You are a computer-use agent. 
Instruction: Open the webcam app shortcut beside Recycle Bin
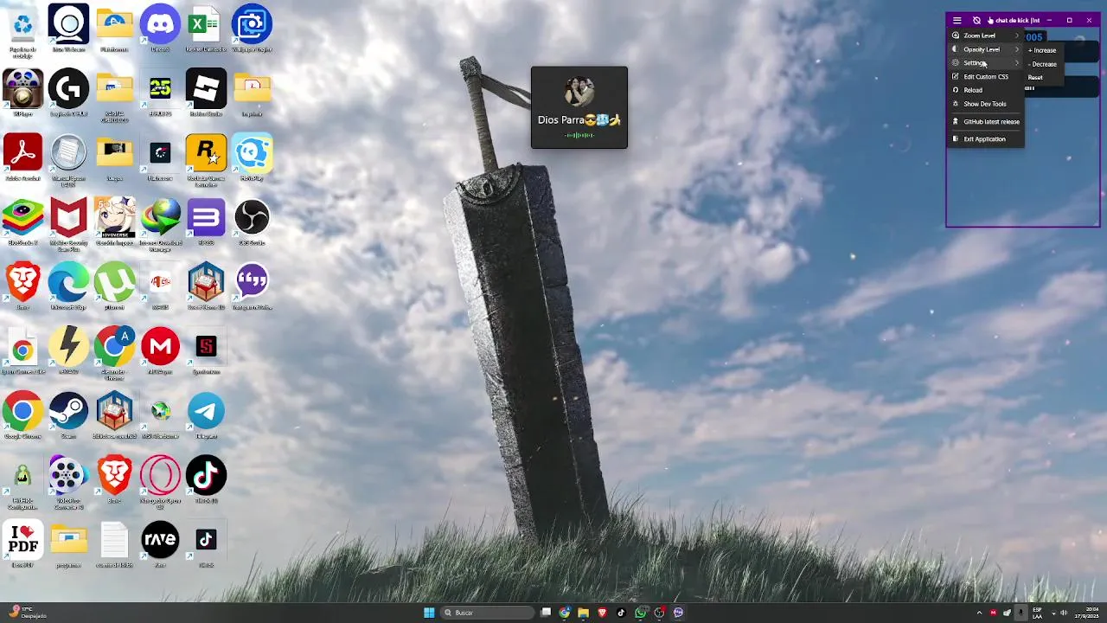coord(68,29)
